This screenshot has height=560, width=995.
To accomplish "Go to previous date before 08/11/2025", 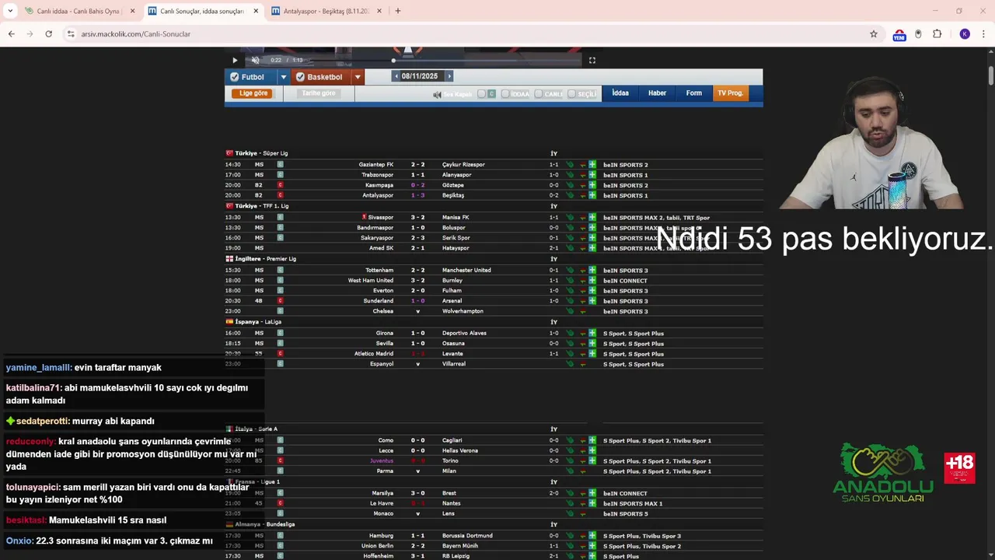I will [396, 76].
